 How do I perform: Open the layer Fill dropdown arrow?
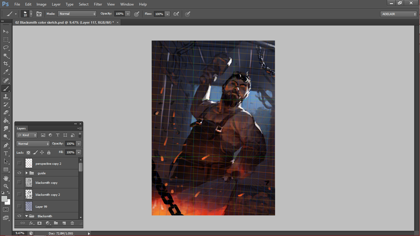pos(79,152)
